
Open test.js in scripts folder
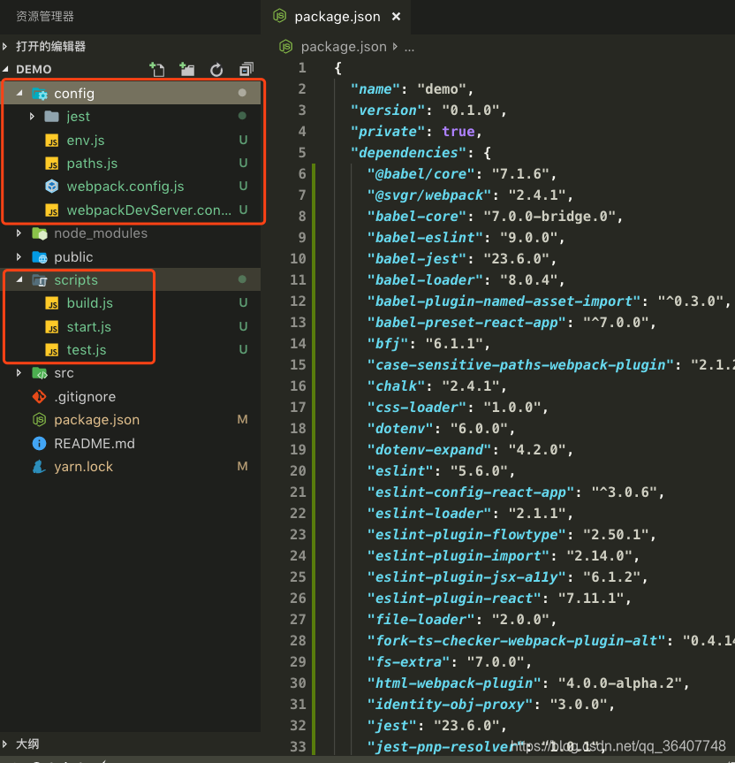tap(87, 350)
